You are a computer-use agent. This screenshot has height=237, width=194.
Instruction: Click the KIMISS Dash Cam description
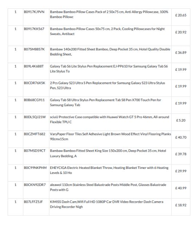click(107, 204)
